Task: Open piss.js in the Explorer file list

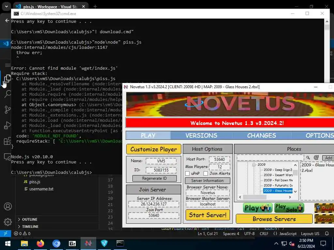Action: click(x=35, y=182)
